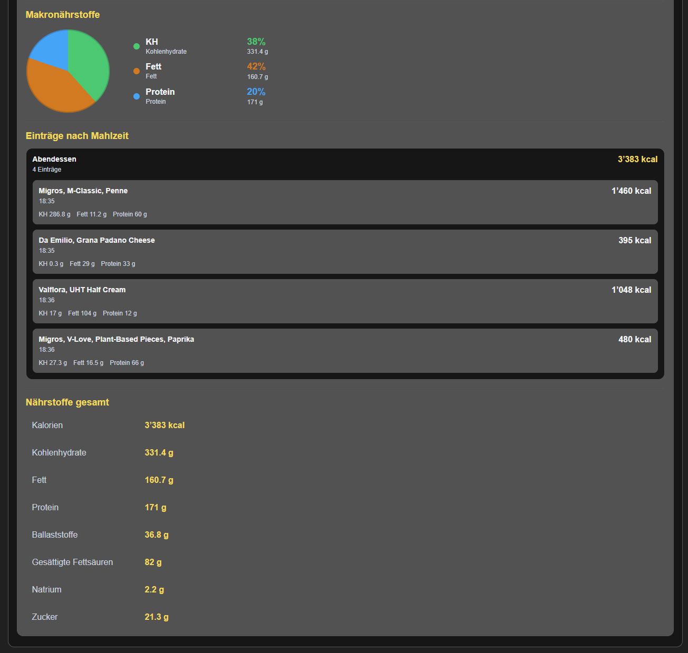Viewport: 688px width, 653px height.
Task: Open the Da Emilio Grana Padano Cheese entry
Action: (x=345, y=252)
